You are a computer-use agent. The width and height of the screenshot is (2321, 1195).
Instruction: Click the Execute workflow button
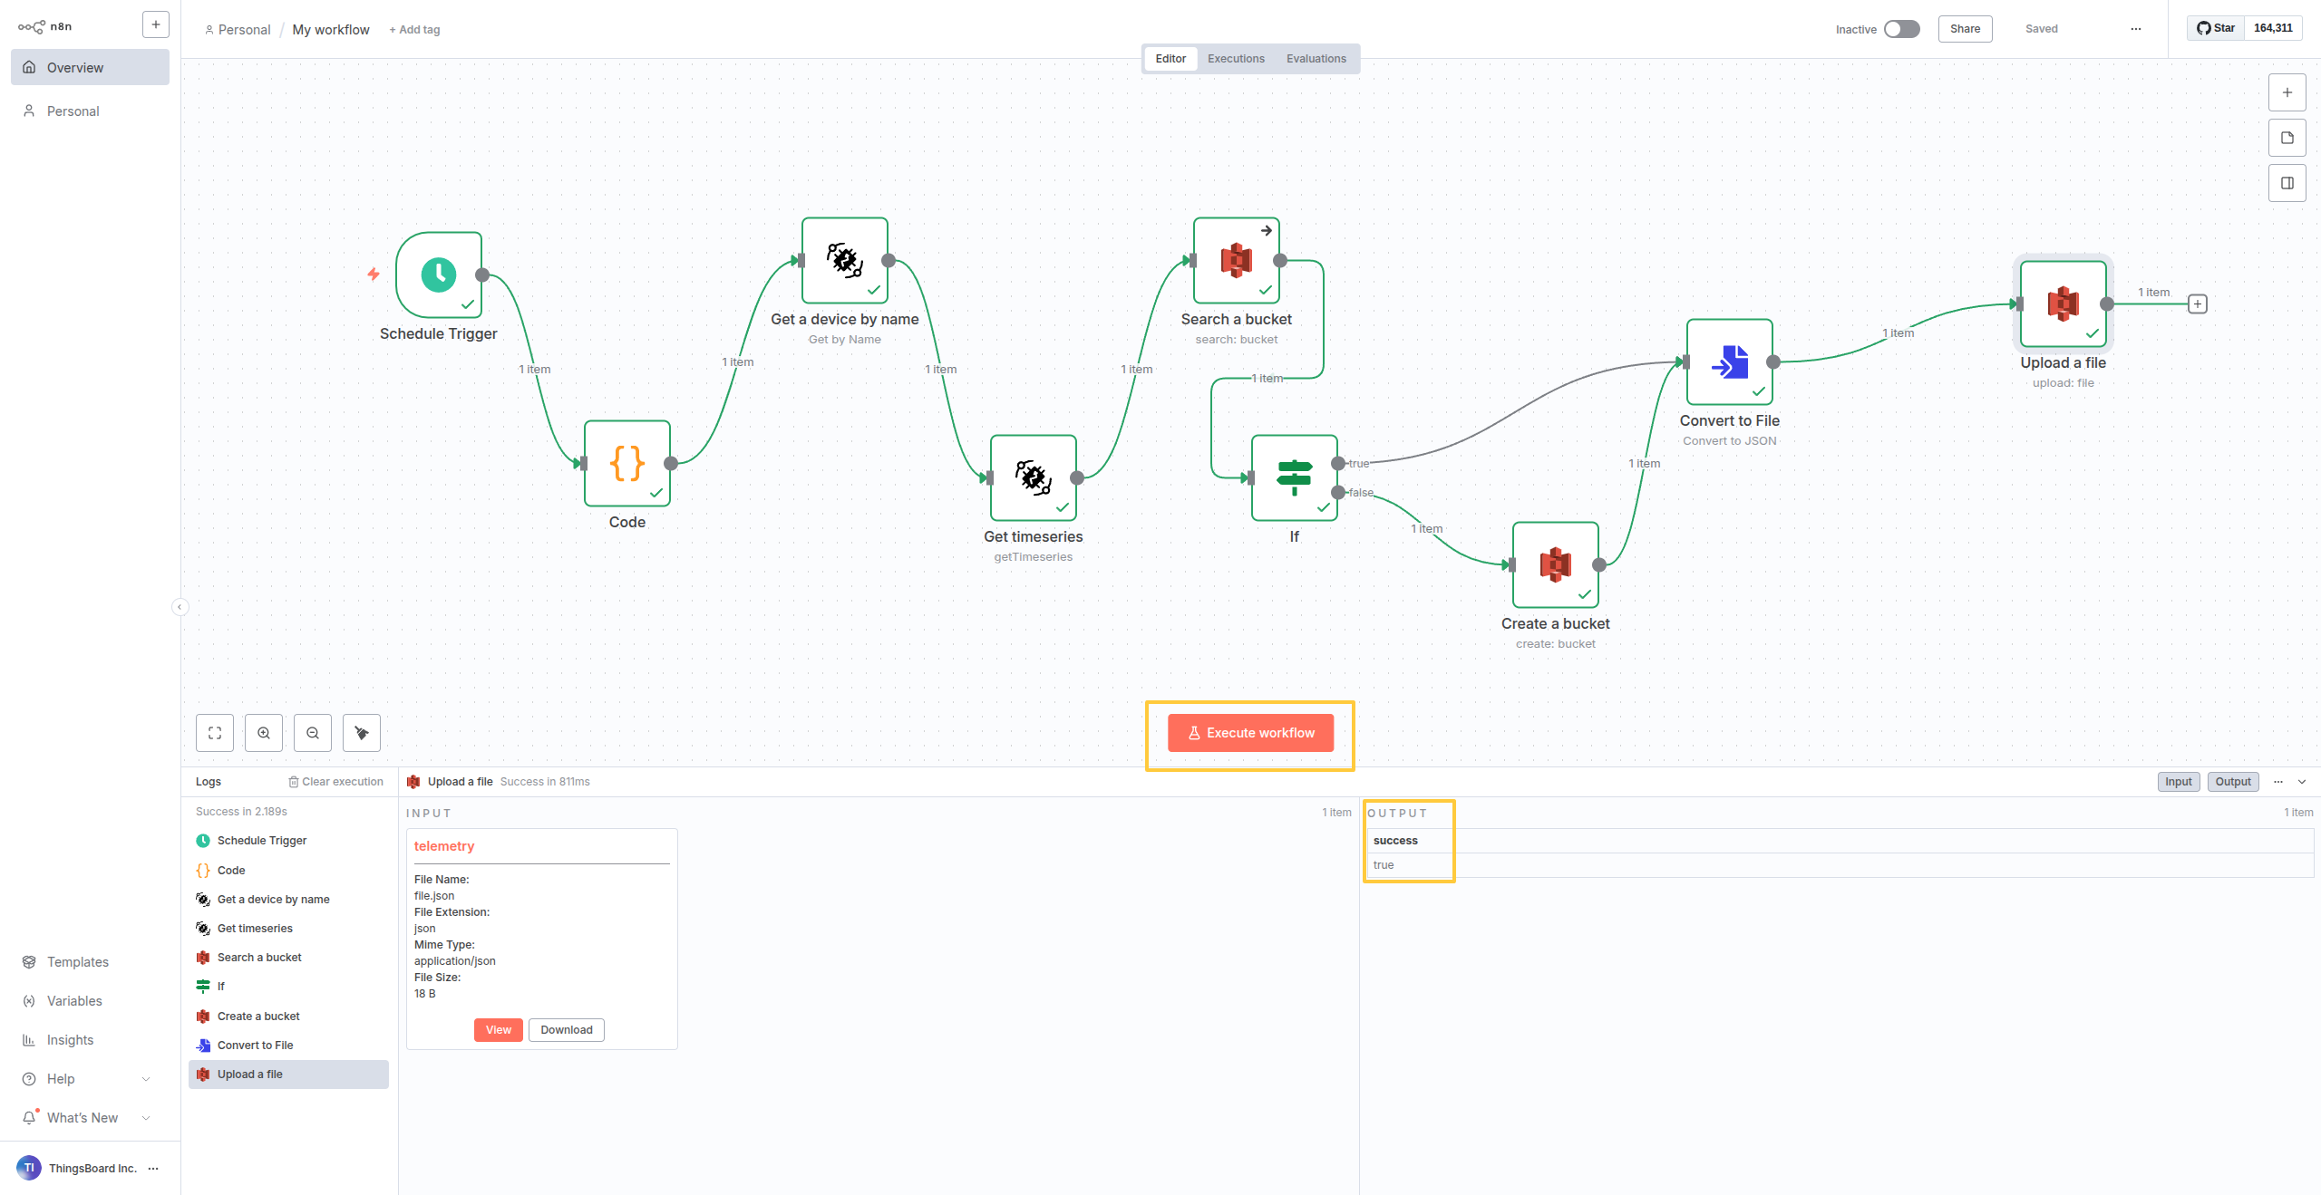pos(1250,733)
